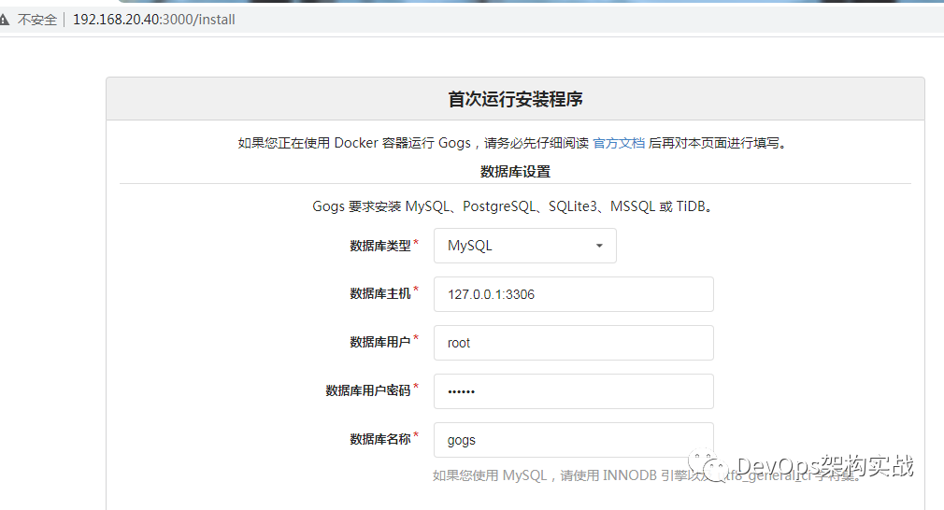Click the not-secure warning icon in address bar
The width and height of the screenshot is (944, 510).
click(x=5, y=20)
